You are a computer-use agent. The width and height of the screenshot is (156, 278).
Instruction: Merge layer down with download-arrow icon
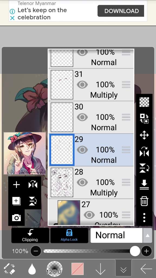tap(144, 185)
